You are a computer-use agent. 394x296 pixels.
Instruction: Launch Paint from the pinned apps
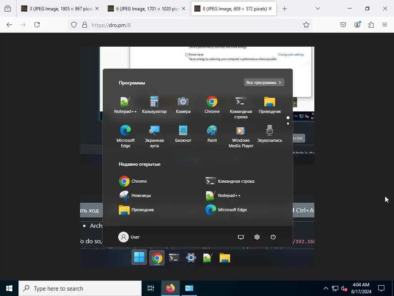(x=212, y=134)
